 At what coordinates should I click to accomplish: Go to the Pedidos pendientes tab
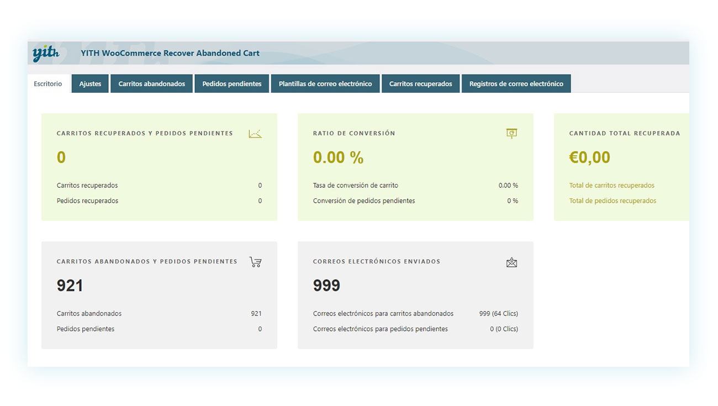232,84
